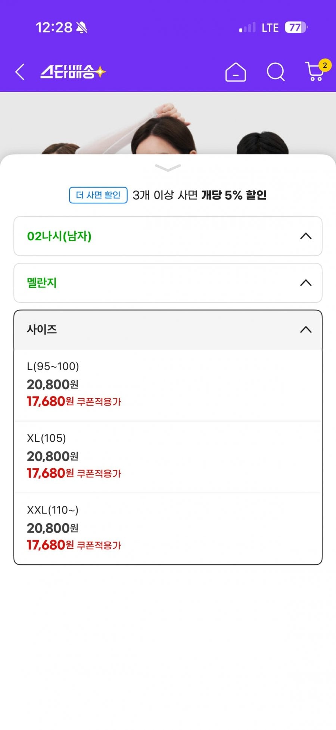This screenshot has height=730, width=336.
Task: Tap the search magnifier icon
Action: (x=276, y=72)
